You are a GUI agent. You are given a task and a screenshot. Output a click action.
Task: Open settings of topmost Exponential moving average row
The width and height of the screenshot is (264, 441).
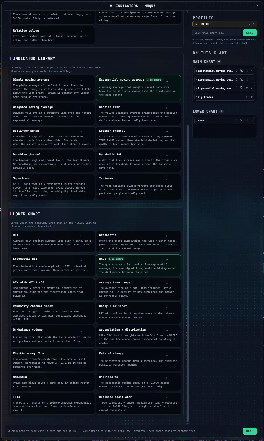coord(247,71)
